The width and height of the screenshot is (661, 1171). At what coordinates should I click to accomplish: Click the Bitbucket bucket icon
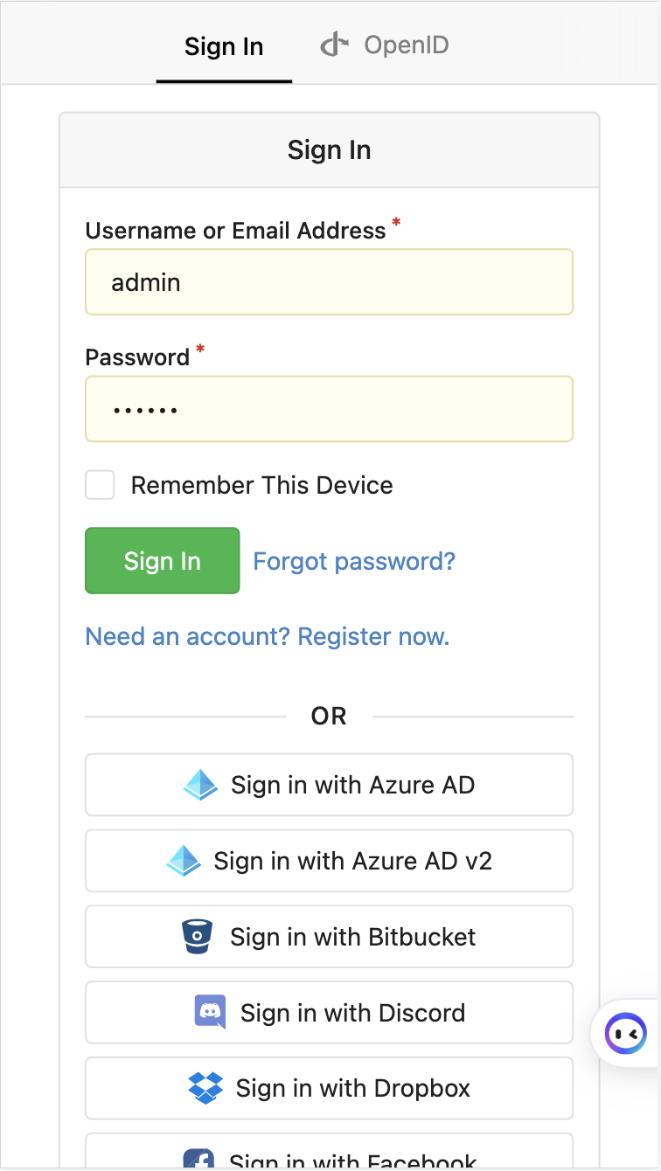point(198,937)
